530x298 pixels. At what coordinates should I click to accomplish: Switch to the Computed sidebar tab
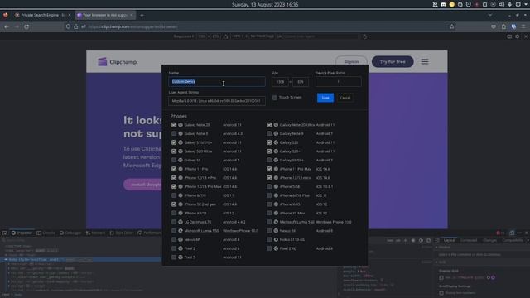click(x=469, y=240)
